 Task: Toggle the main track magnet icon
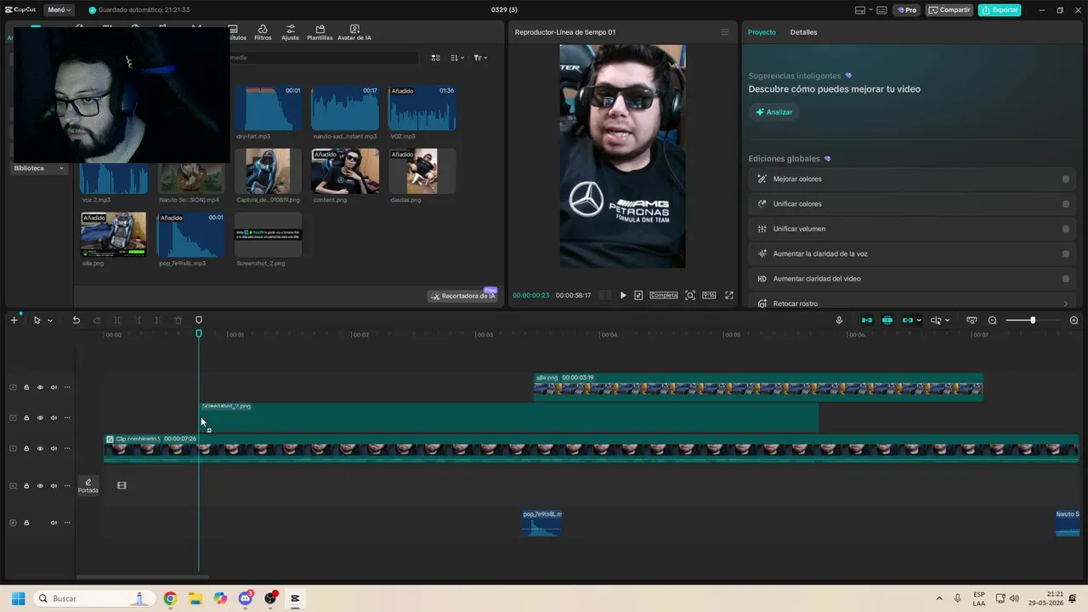(867, 320)
